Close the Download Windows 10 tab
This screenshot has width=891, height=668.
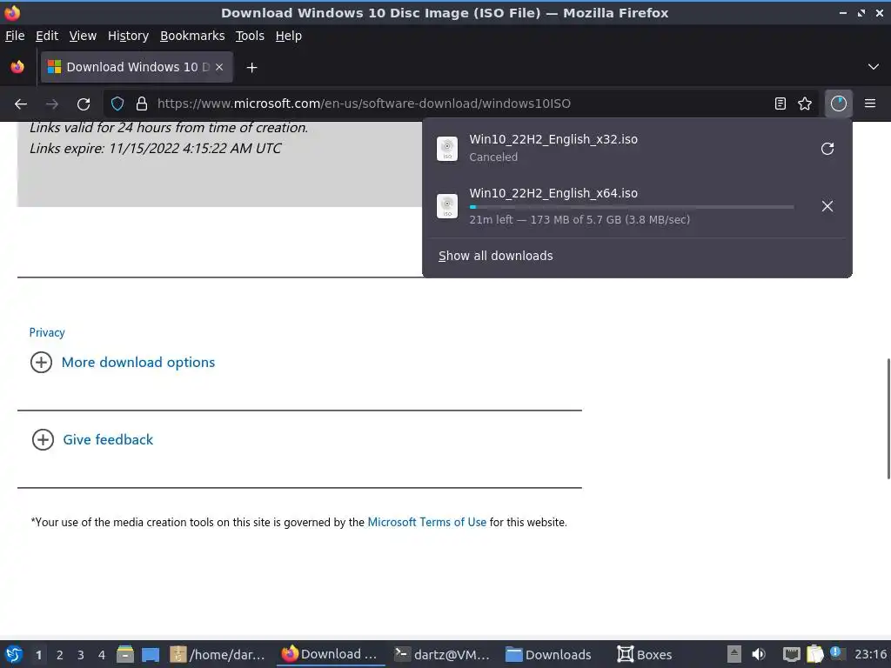tap(219, 67)
